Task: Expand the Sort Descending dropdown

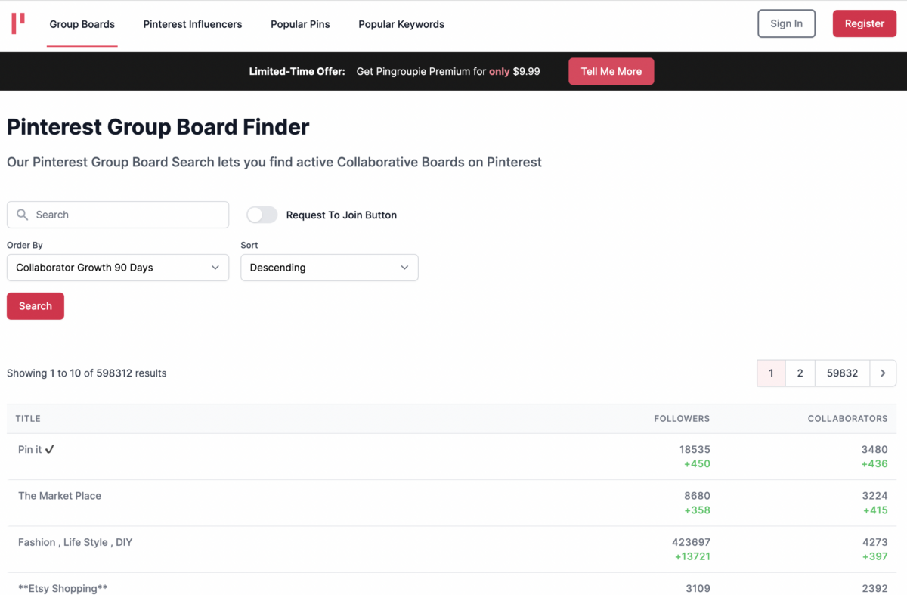Action: [329, 268]
